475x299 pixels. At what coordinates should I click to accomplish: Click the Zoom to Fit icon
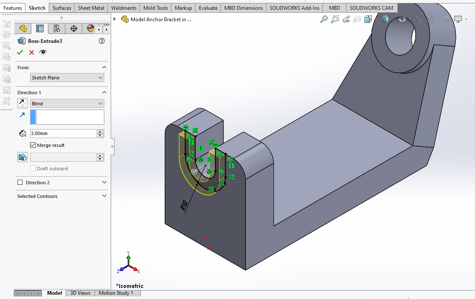coord(324,19)
